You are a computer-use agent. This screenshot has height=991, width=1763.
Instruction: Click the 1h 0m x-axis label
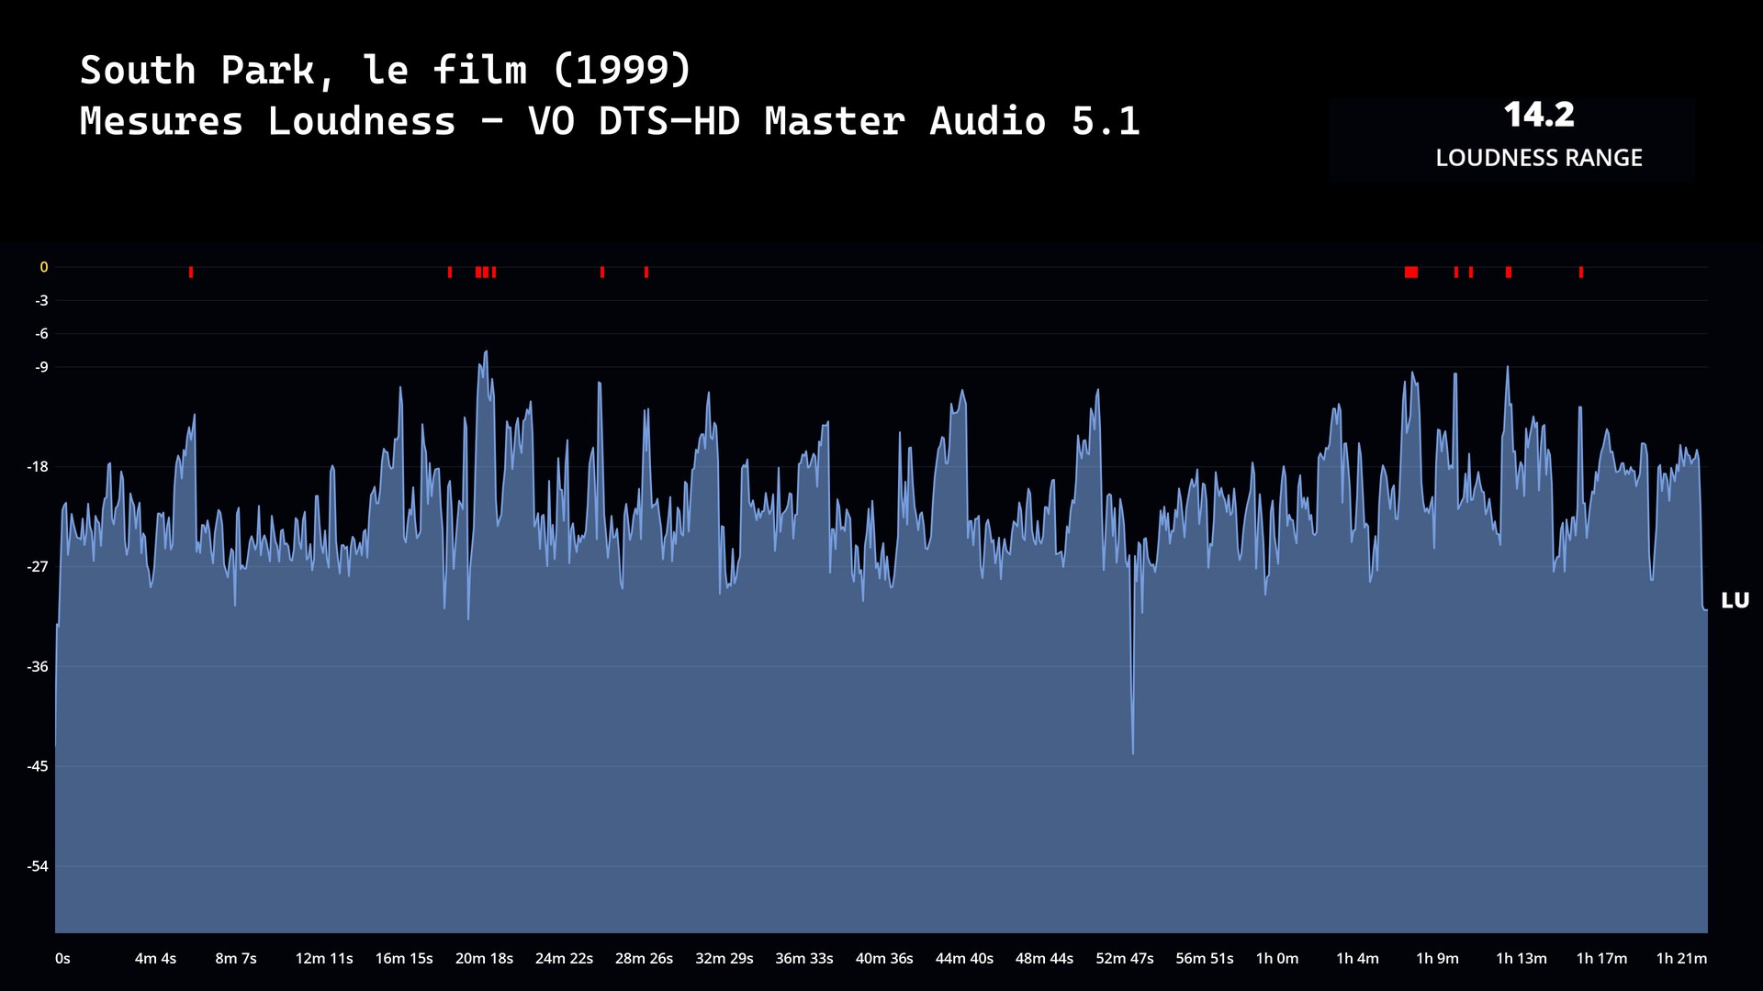pyautogui.click(x=1277, y=959)
